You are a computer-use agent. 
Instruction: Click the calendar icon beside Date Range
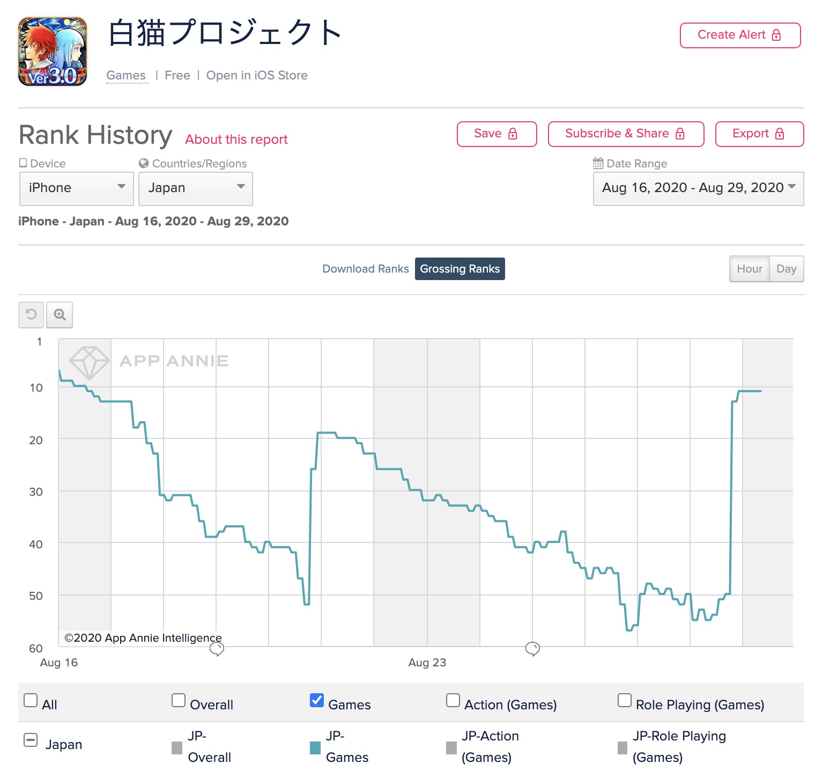[x=598, y=163]
